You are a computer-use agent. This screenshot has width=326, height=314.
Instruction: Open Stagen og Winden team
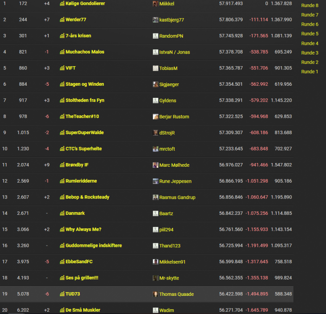pyautogui.click(x=85, y=84)
